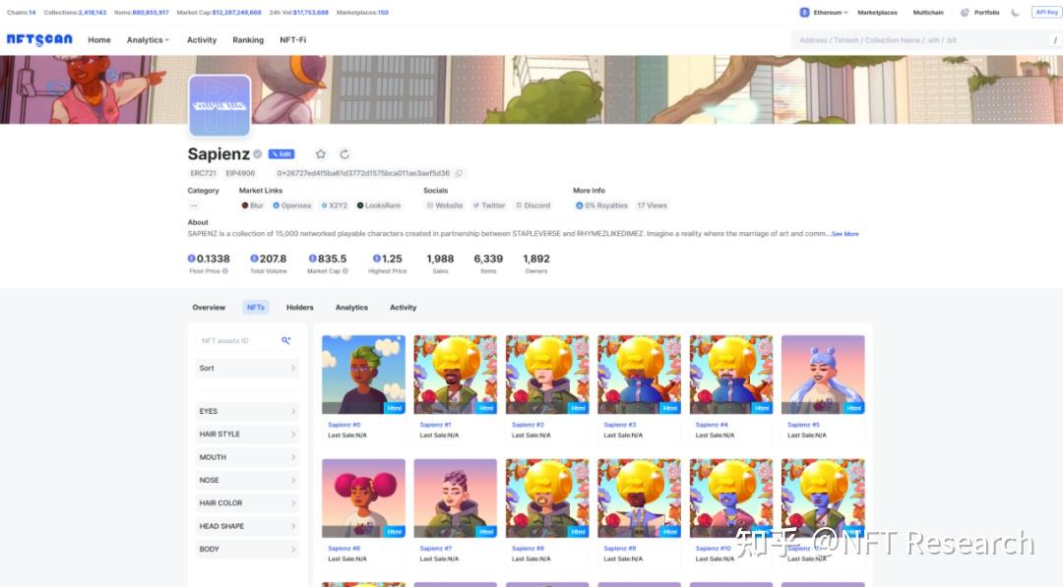Image resolution: width=1063 pixels, height=587 pixels.
Task: Expand the HAIR STYLE trait filter
Action: [247, 434]
